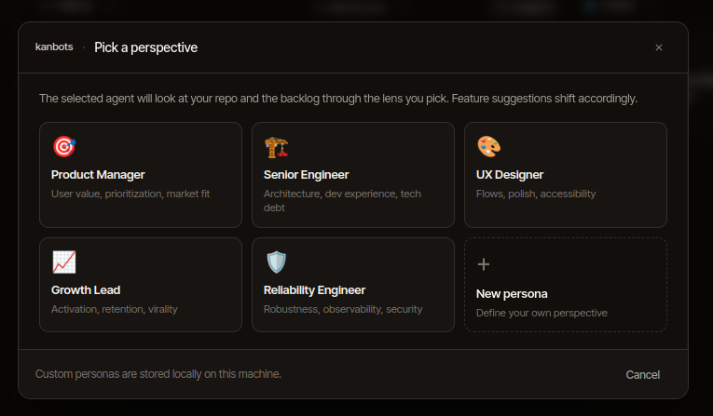Cancel the perspective selection
The height and width of the screenshot is (416, 713).
pos(642,375)
